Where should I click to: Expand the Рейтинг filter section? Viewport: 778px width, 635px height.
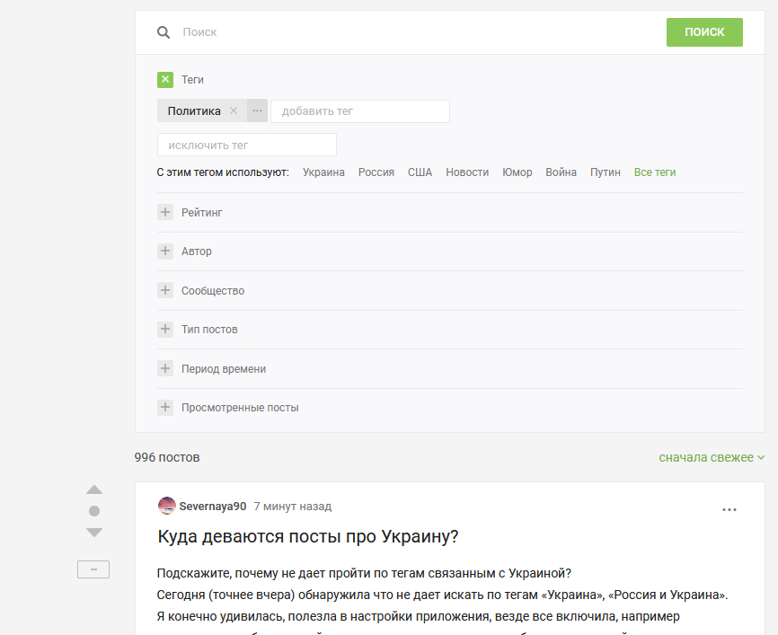point(165,213)
